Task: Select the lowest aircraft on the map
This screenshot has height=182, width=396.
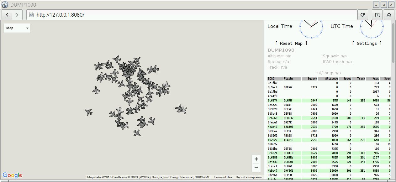Action: [137, 133]
